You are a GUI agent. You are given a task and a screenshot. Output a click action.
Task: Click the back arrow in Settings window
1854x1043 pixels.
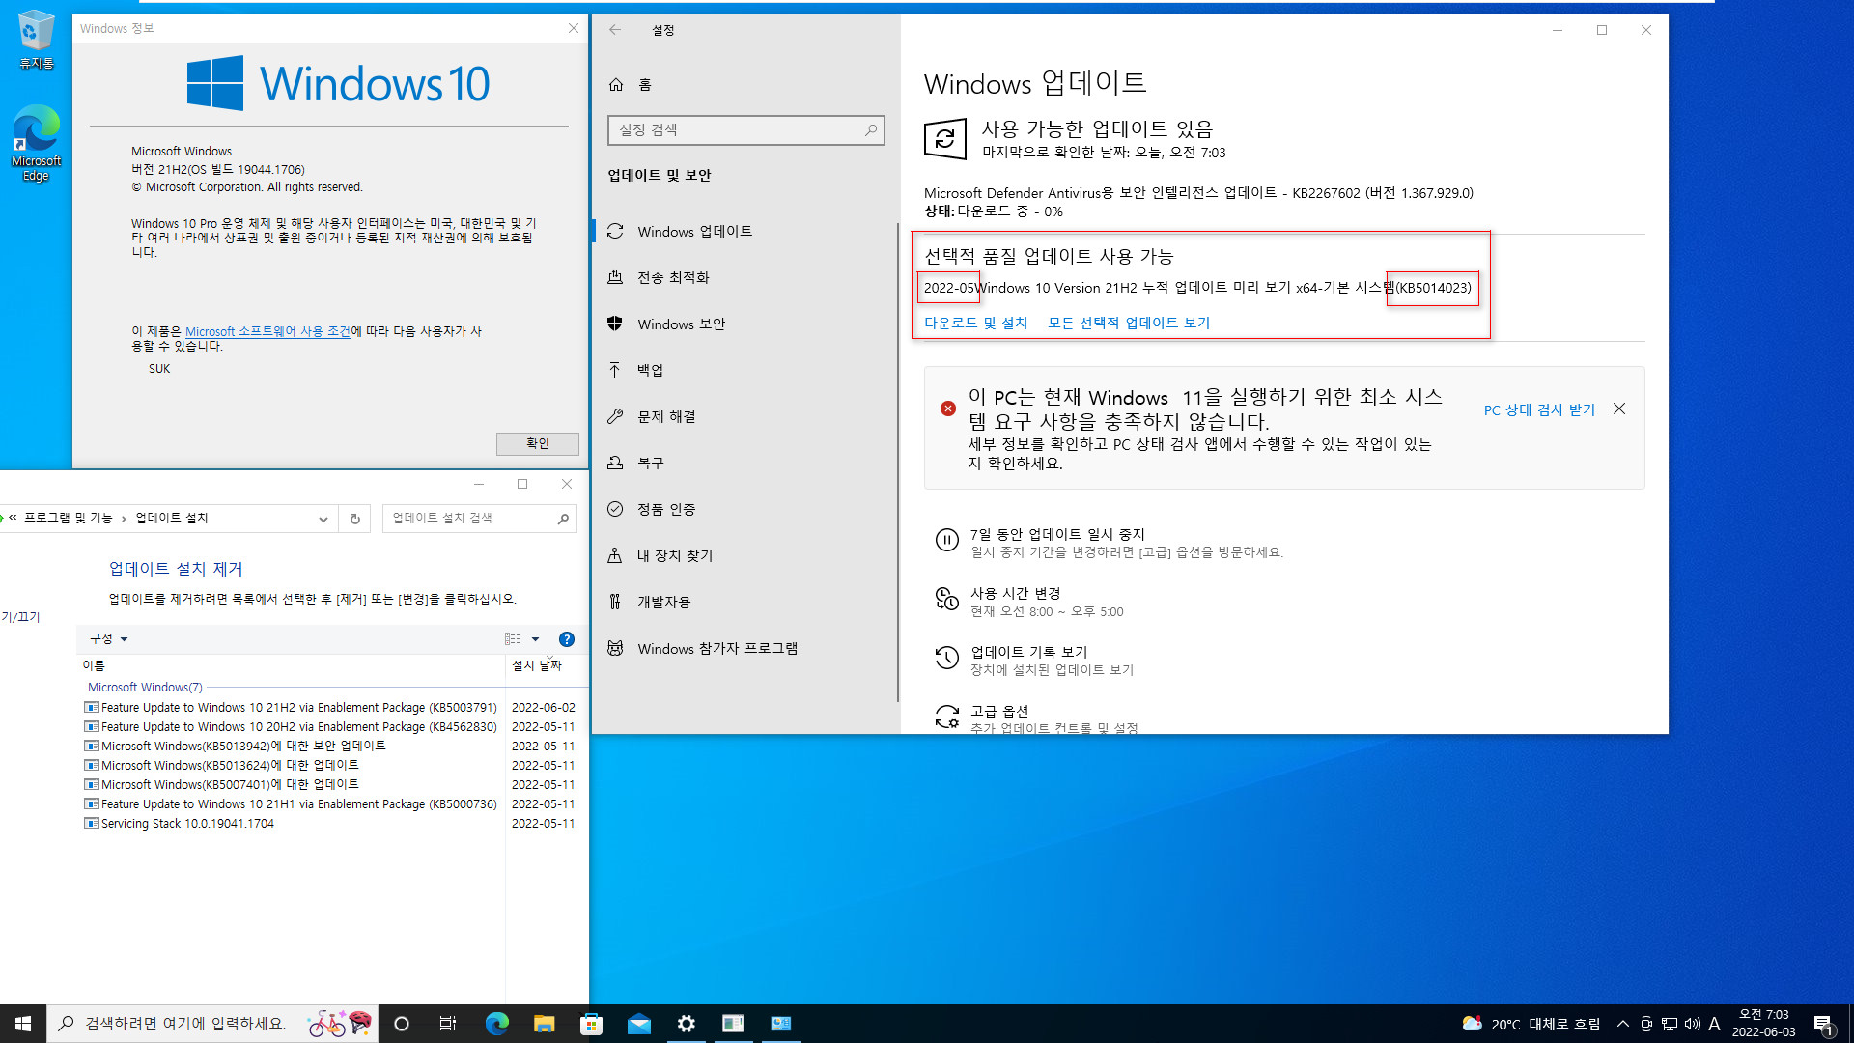(x=615, y=30)
